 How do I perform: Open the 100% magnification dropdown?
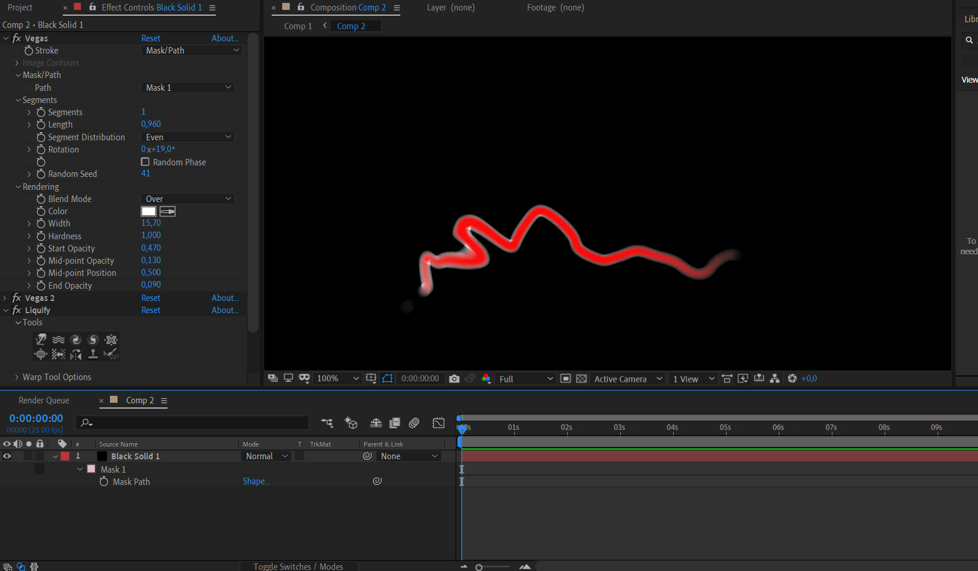click(337, 378)
